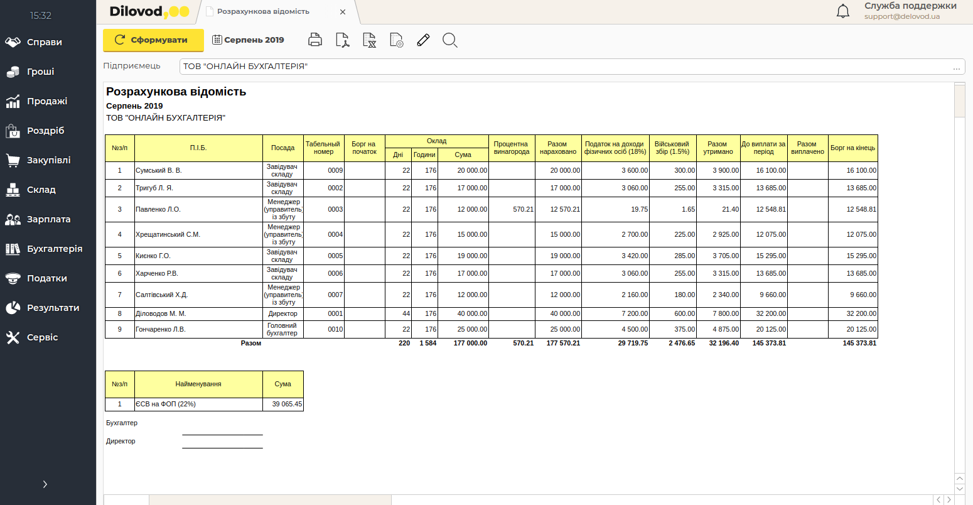Open Підприємець selector with ellipsis button
973x505 pixels.
tap(956, 67)
